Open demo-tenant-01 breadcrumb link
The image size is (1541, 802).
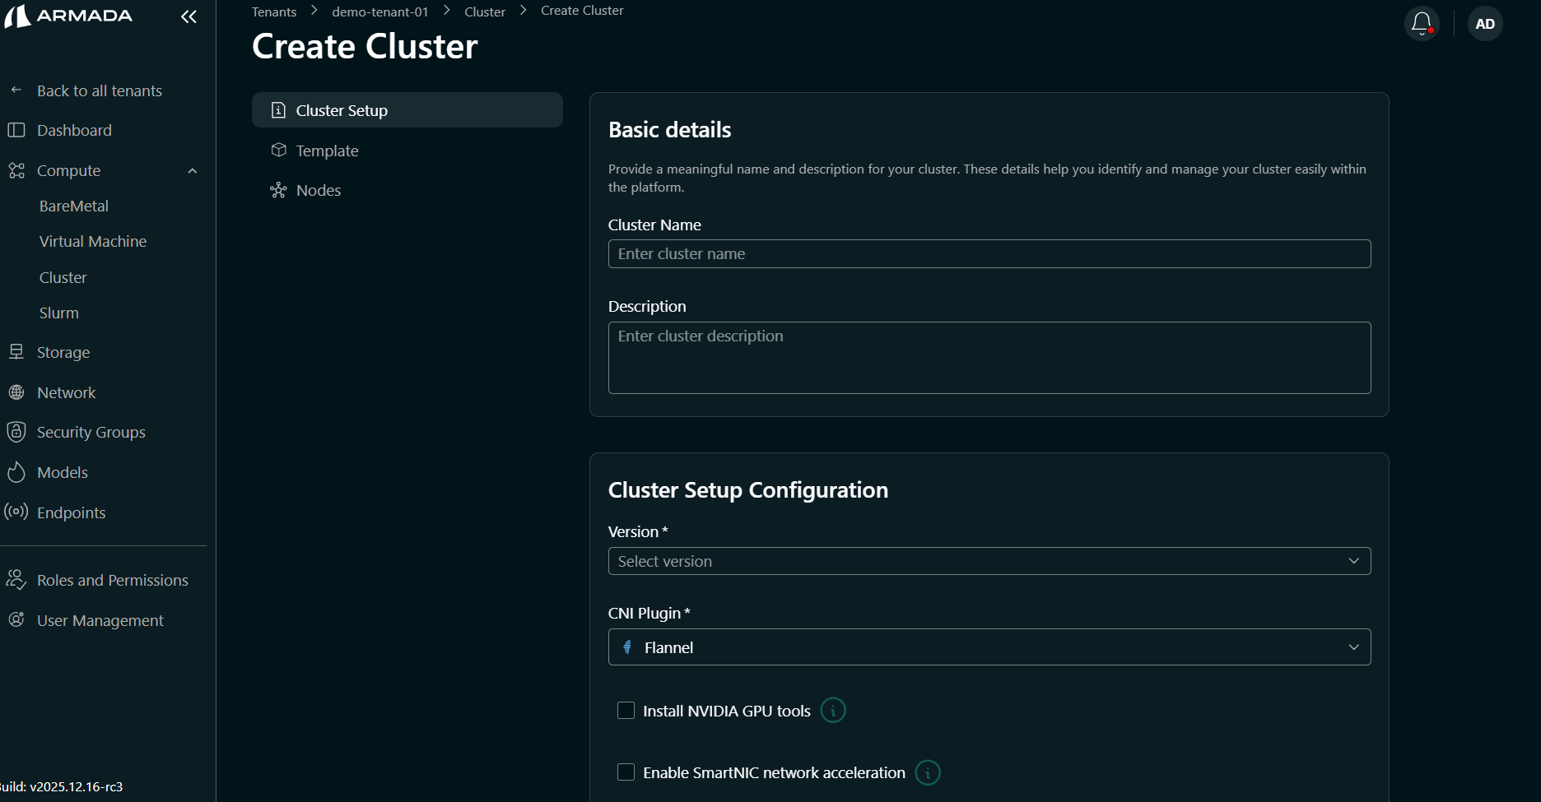pos(379,12)
